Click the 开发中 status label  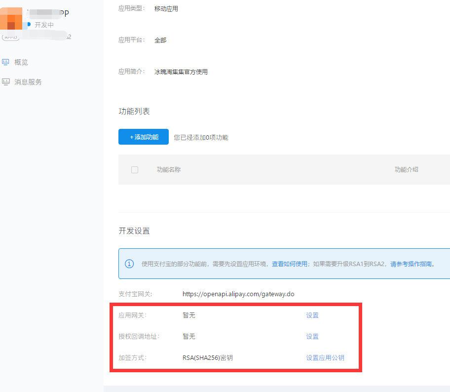click(x=44, y=25)
